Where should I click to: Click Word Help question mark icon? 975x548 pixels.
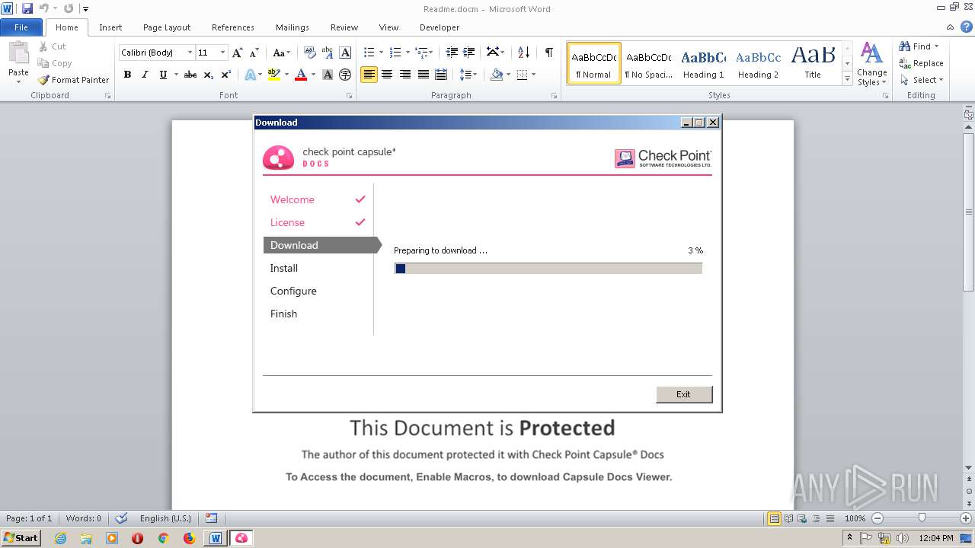pos(967,27)
